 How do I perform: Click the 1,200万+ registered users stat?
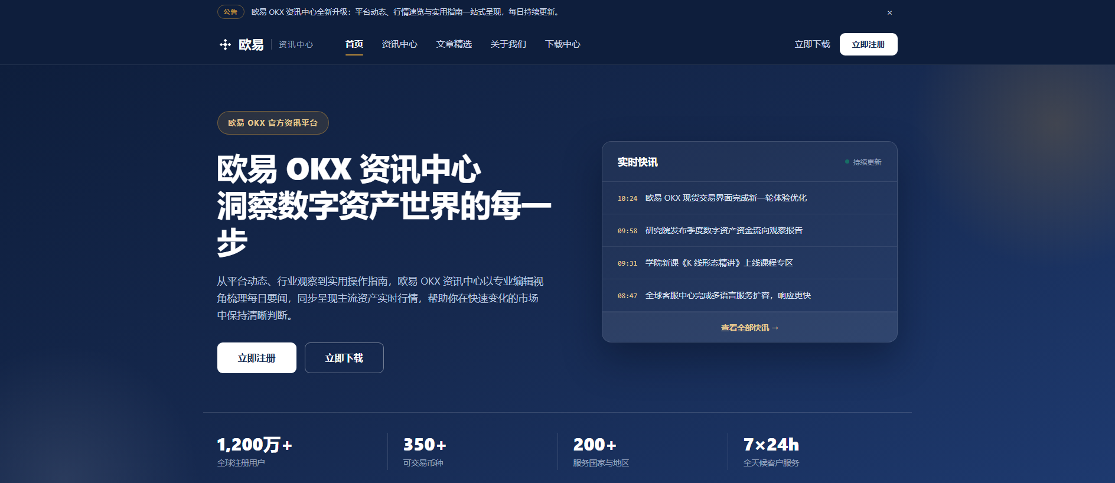[255, 452]
